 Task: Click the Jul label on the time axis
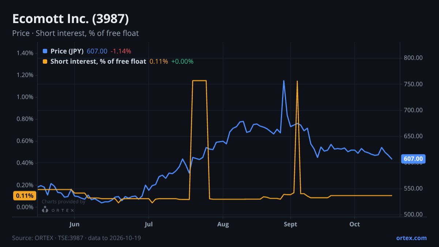[x=149, y=224]
